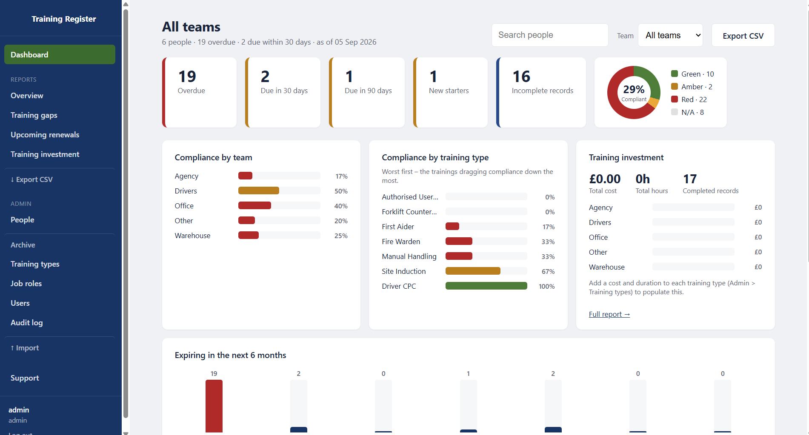Click the admin user name

[19, 410]
